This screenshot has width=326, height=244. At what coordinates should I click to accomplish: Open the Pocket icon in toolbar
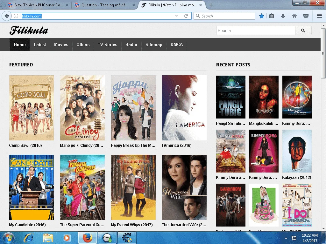pyautogui.click(x=306, y=16)
